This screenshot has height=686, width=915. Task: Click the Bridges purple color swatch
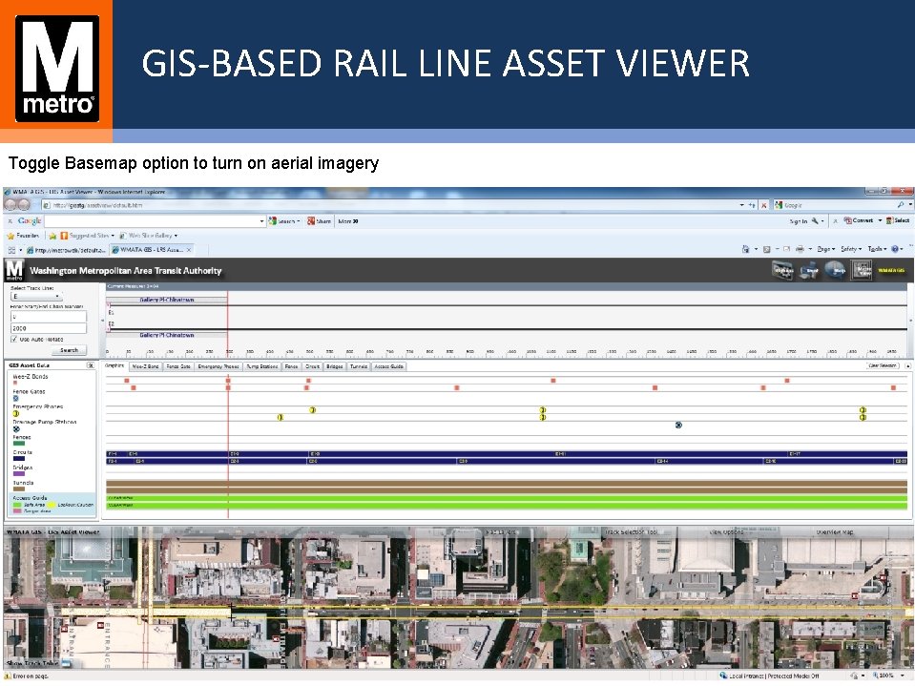coord(19,473)
